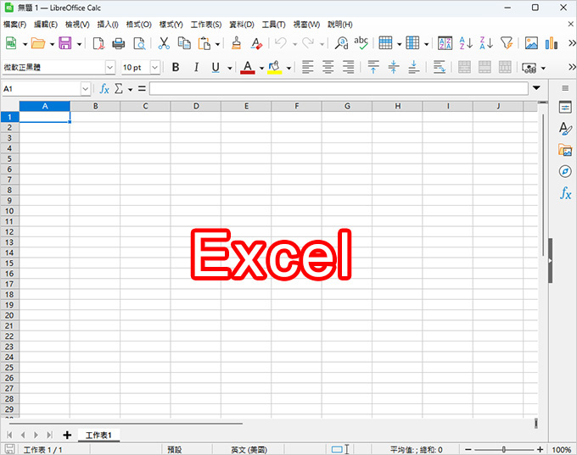Viewport: 577px width, 455px height.
Task: Open the Font Color dropdown arrow
Action: point(261,68)
